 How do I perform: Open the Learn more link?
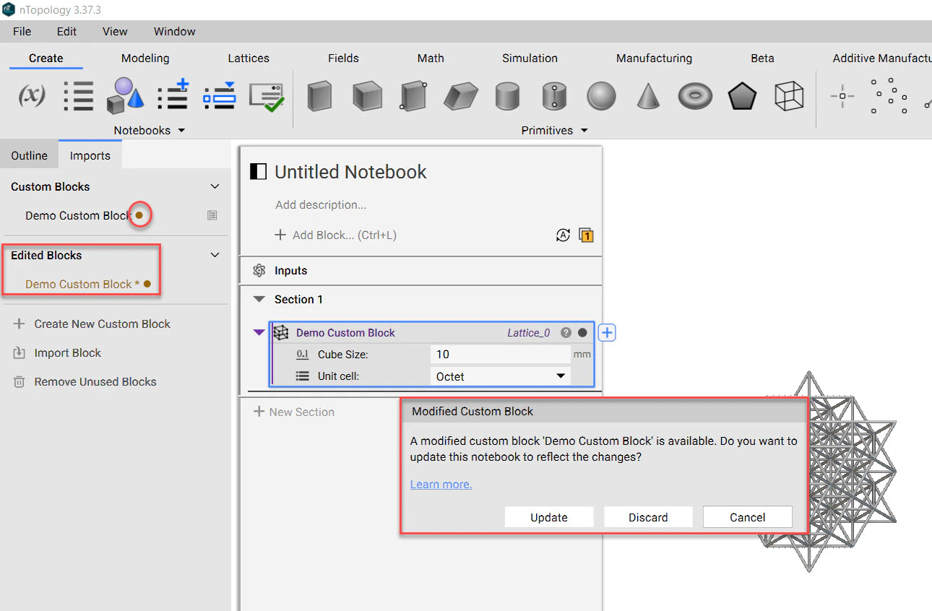click(x=441, y=484)
